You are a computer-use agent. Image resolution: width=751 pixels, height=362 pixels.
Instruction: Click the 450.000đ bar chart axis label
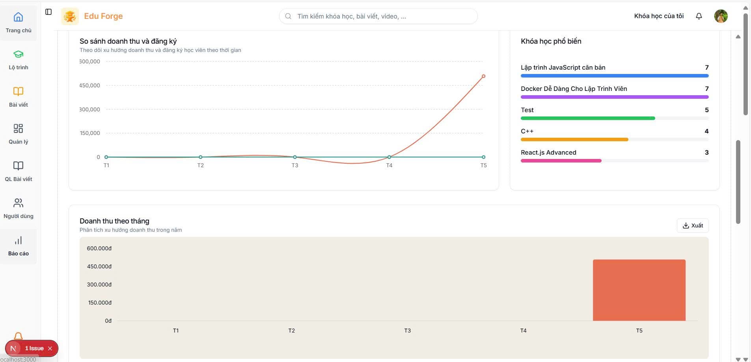[x=99, y=266]
